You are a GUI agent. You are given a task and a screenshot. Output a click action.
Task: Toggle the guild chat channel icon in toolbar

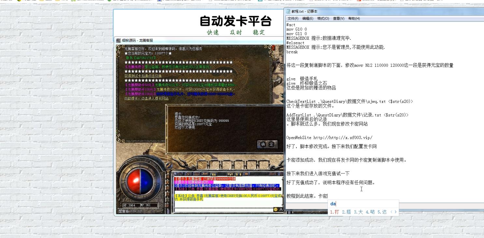click(x=205, y=175)
